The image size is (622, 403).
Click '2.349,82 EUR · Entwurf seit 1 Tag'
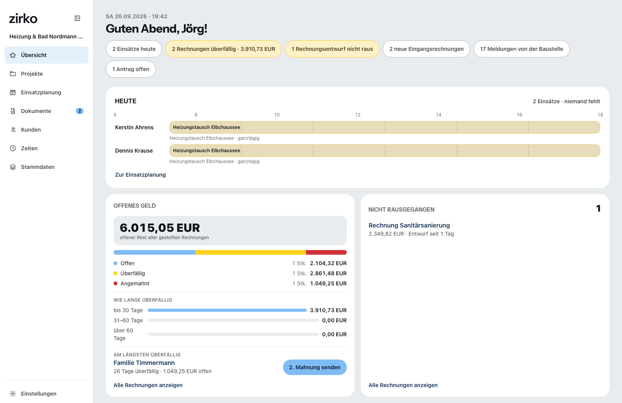pos(411,234)
